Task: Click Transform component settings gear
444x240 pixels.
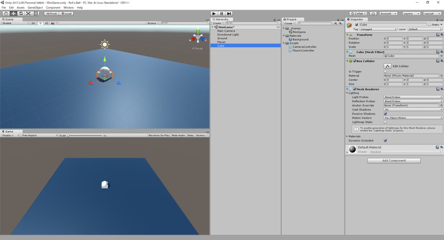Action: (442, 35)
